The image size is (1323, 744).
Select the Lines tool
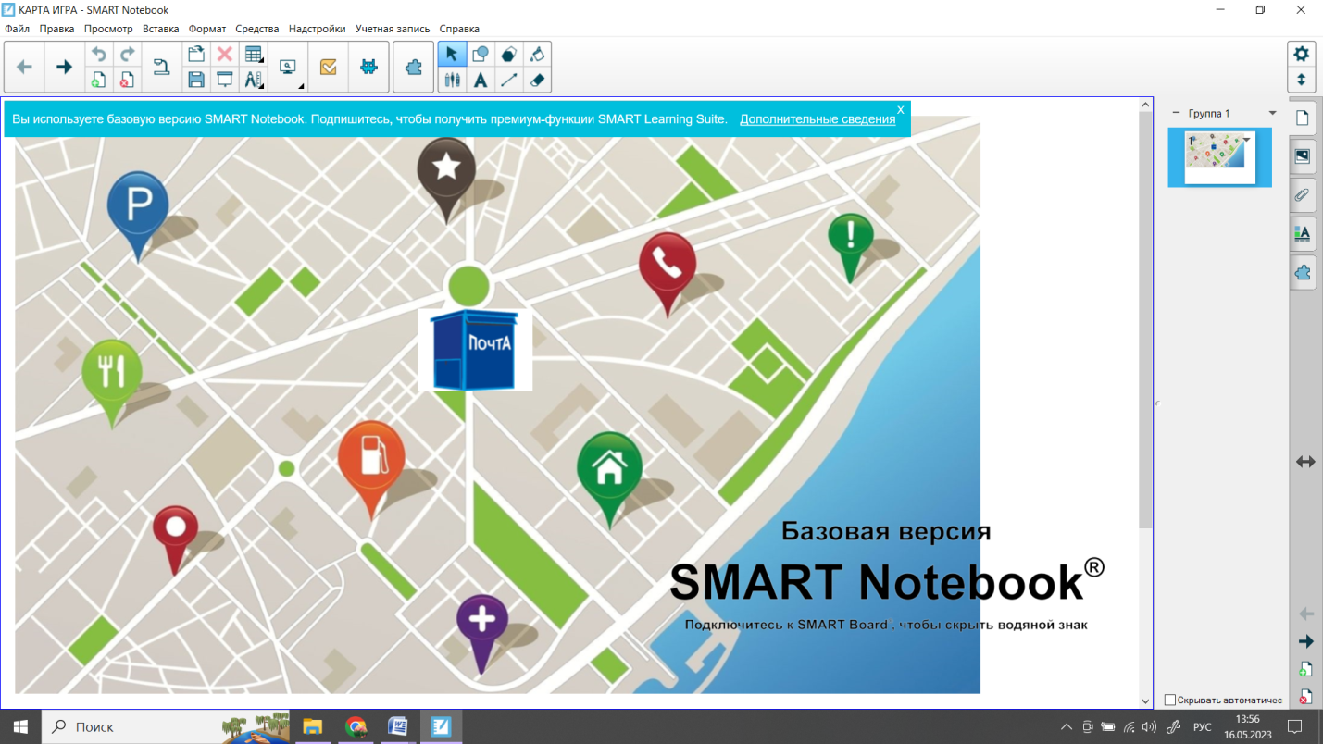(509, 80)
